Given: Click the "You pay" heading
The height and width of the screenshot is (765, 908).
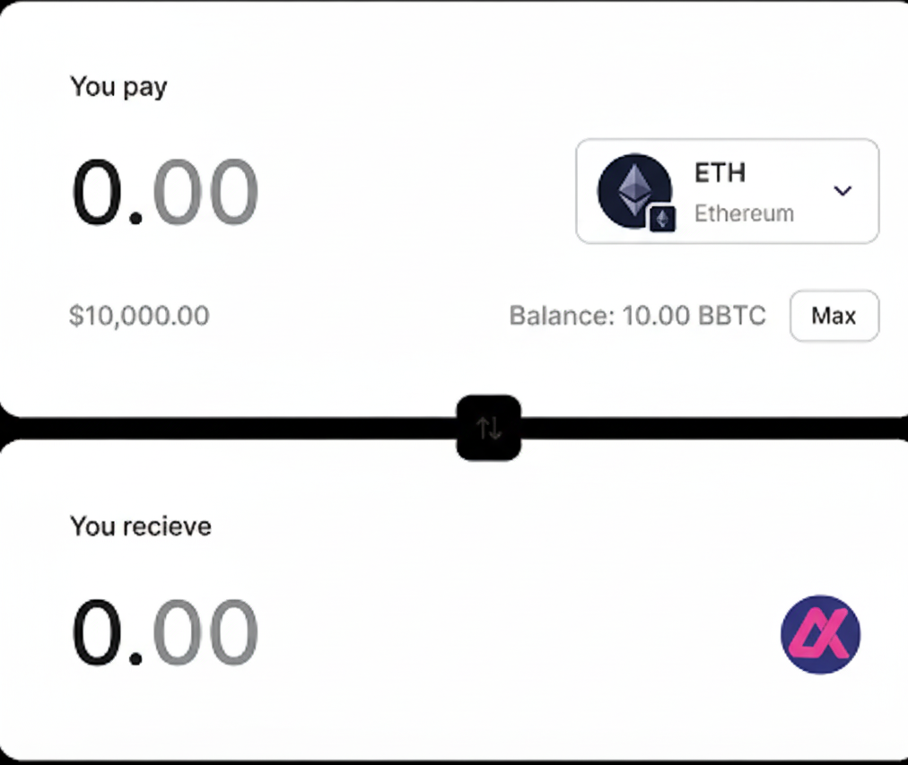Looking at the screenshot, I should (118, 87).
